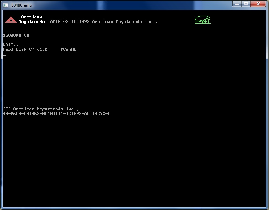Click the green Energy Star logo
269x210 pixels.
pyautogui.click(x=203, y=20)
